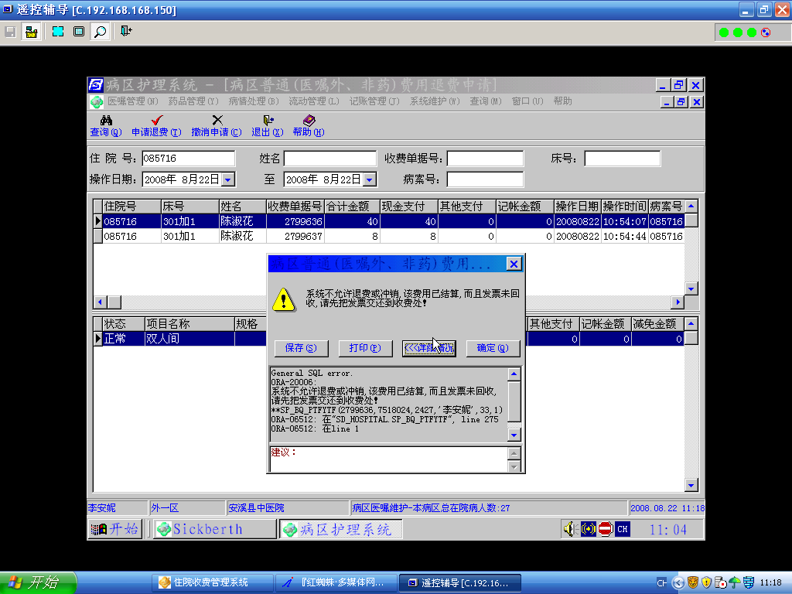Click the blue signal tray icon
The width and height of the screenshot is (792, 594).
(588, 529)
